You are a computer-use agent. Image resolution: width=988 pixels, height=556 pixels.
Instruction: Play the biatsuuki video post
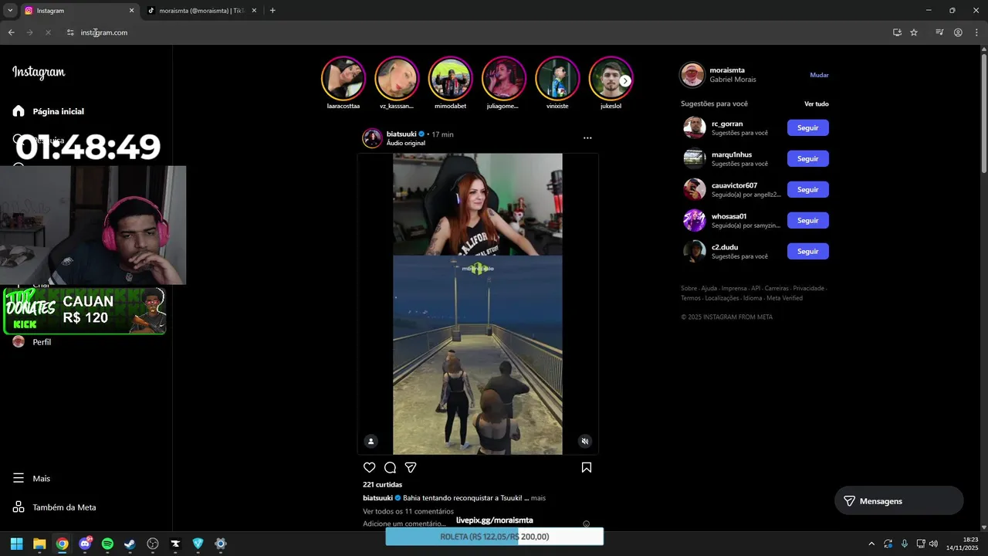pyautogui.click(x=477, y=303)
